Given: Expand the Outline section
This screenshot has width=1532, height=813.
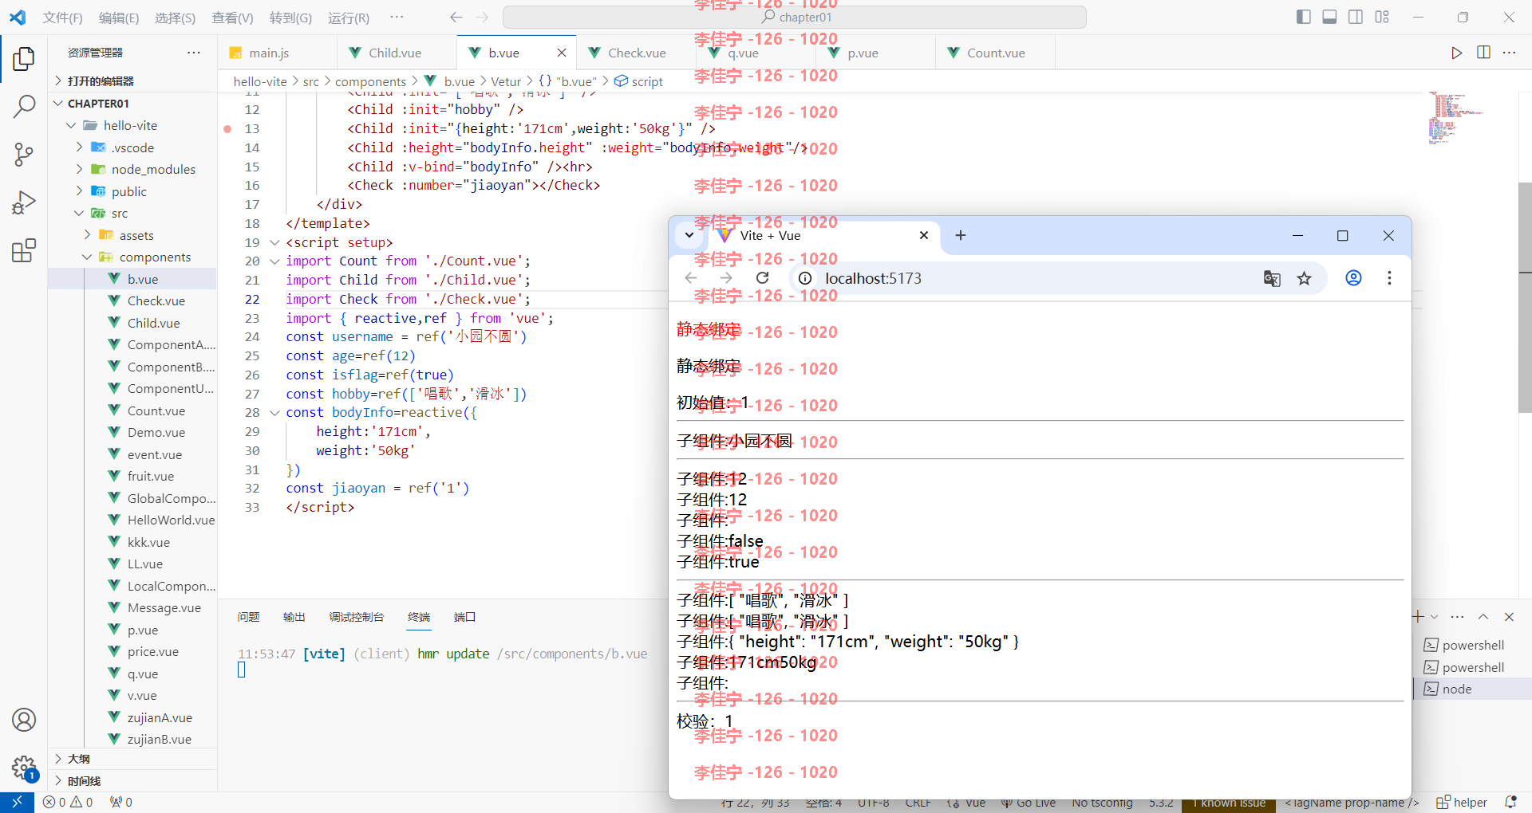Looking at the screenshot, I should tap(132, 759).
